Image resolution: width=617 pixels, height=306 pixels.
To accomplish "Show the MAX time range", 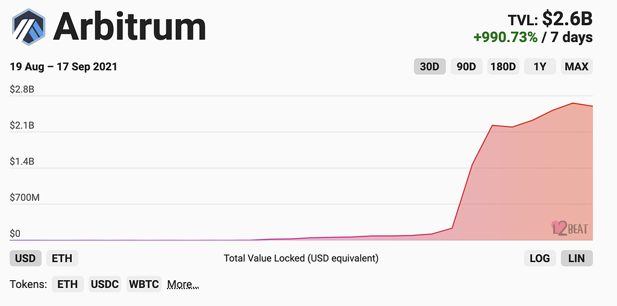I will click(577, 67).
